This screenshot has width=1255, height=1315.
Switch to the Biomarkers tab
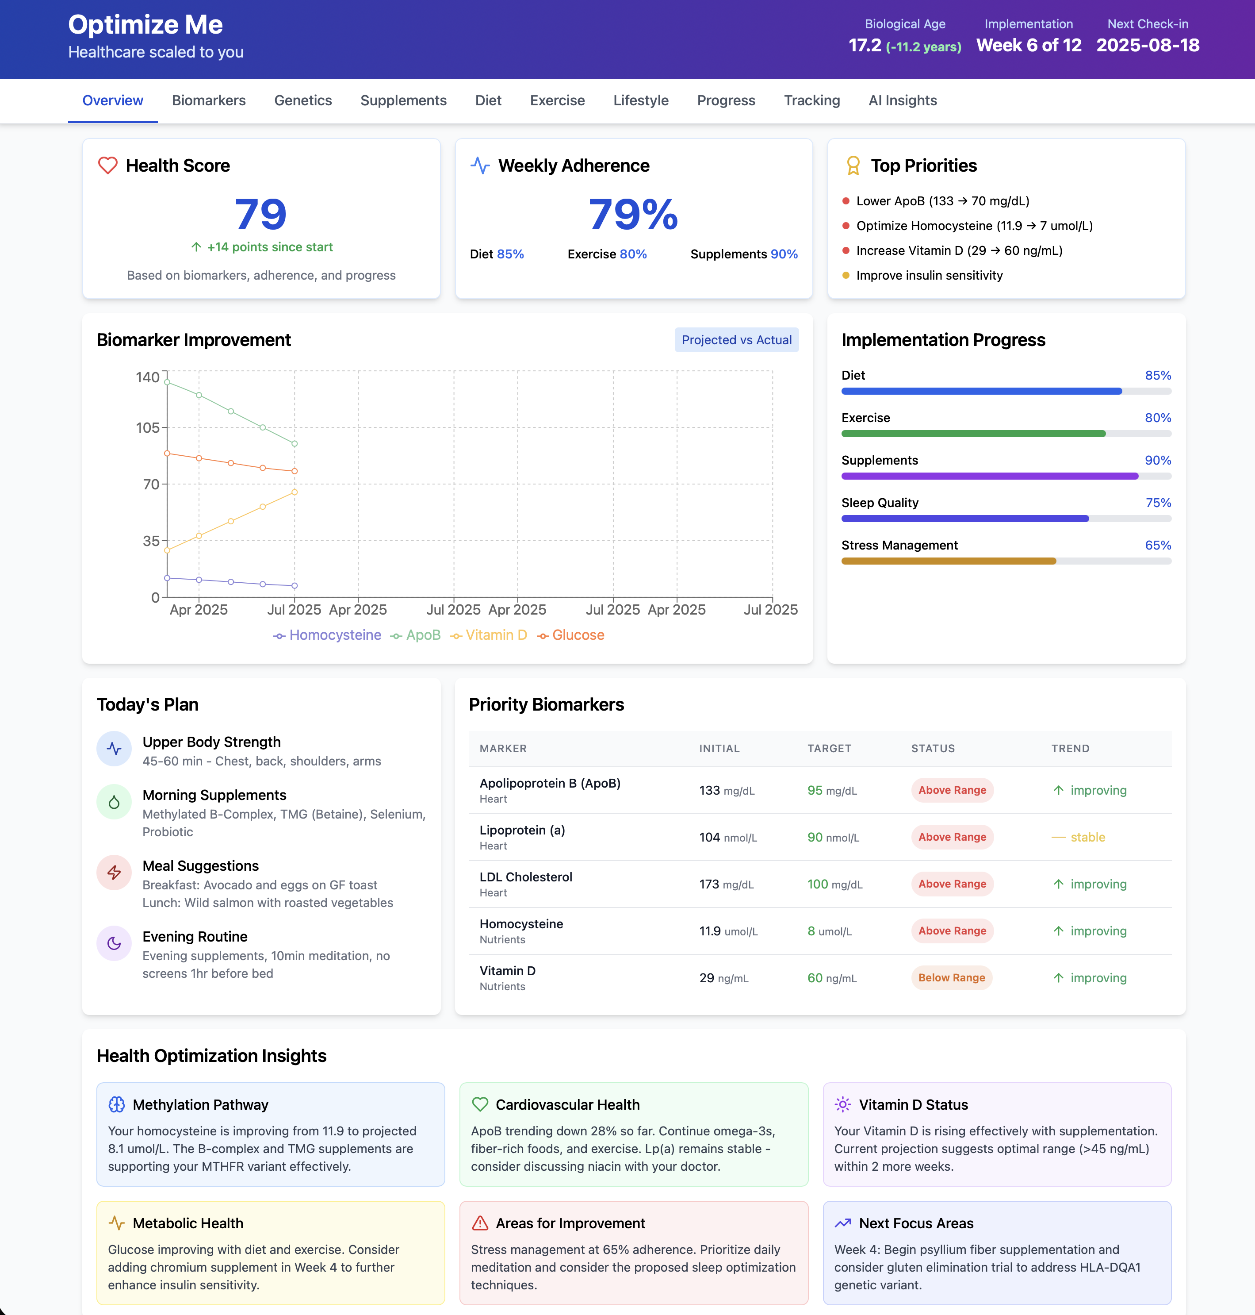coord(208,100)
